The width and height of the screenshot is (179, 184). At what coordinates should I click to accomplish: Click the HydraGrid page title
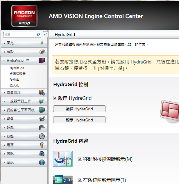point(65,35)
